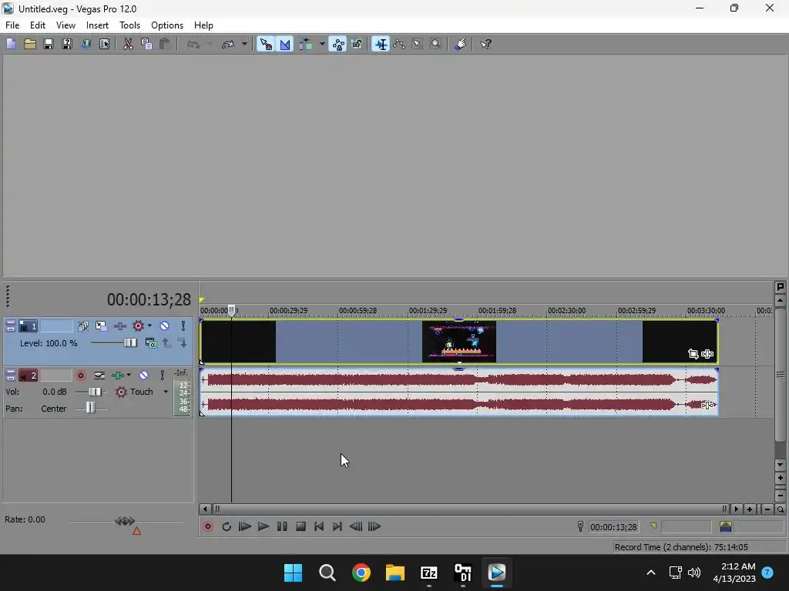Click the Stop button
Image resolution: width=789 pixels, height=591 pixels.
pyautogui.click(x=301, y=526)
